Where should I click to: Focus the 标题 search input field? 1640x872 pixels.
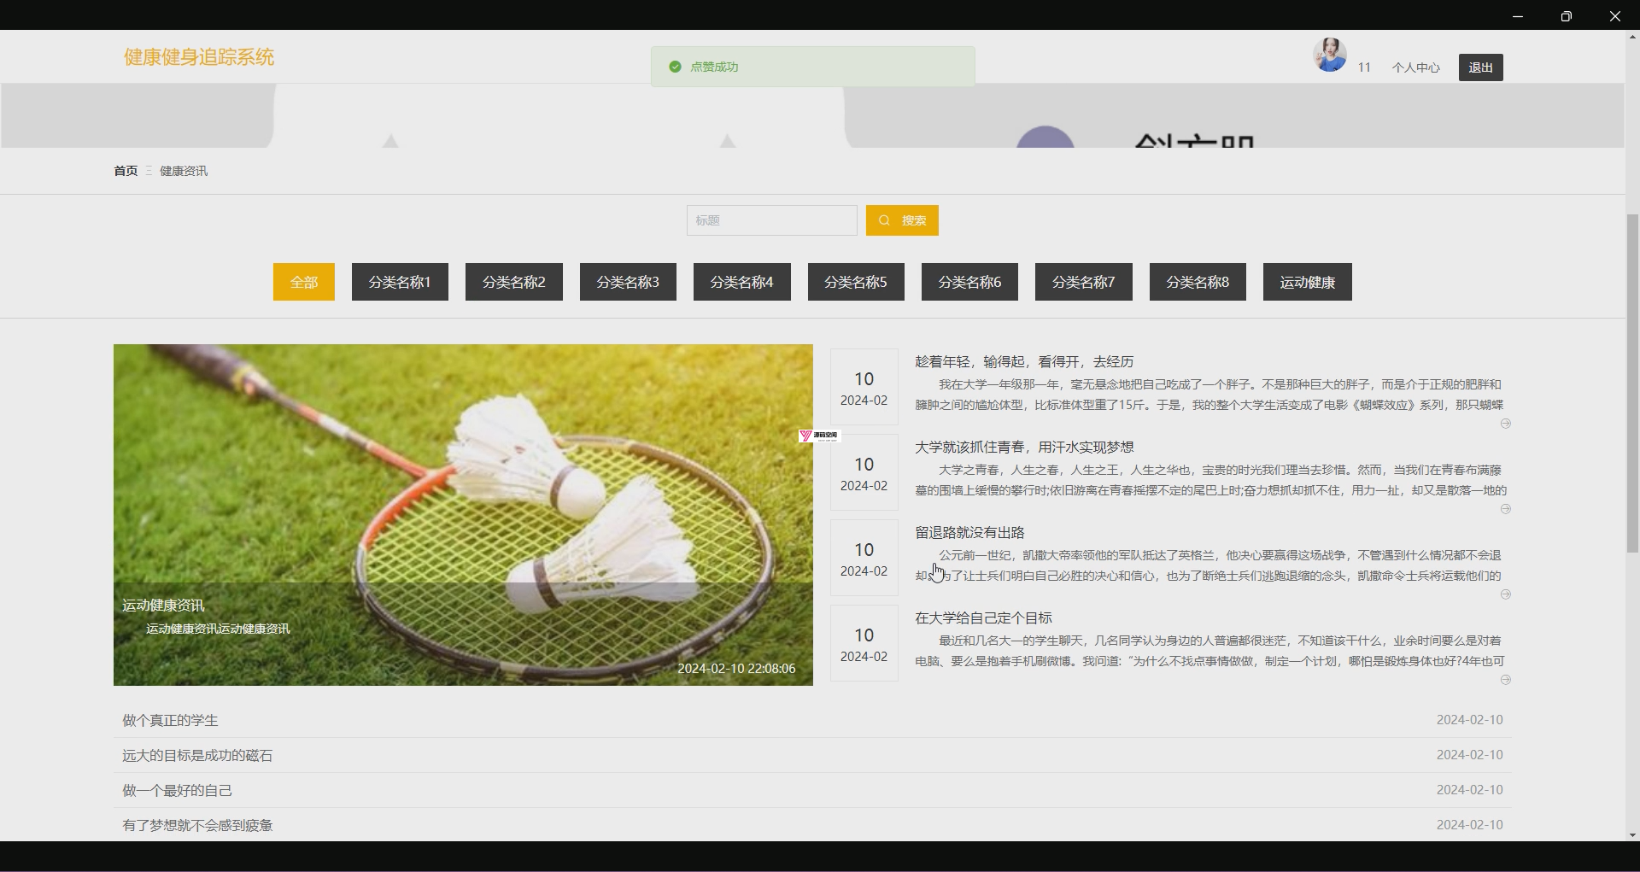(x=771, y=220)
